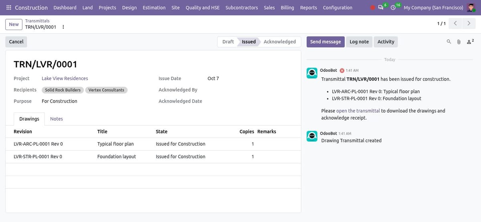Viewport: 481px width, 222px height.
Task: Click Log note button
Action: 359,42
